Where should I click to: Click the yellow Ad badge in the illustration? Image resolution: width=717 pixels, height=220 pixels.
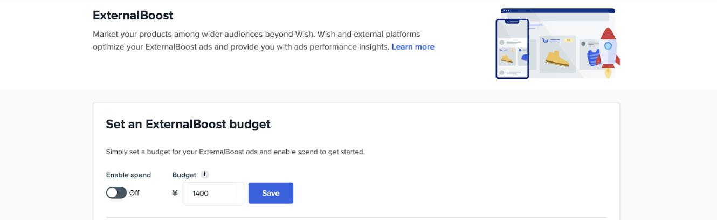point(568,40)
